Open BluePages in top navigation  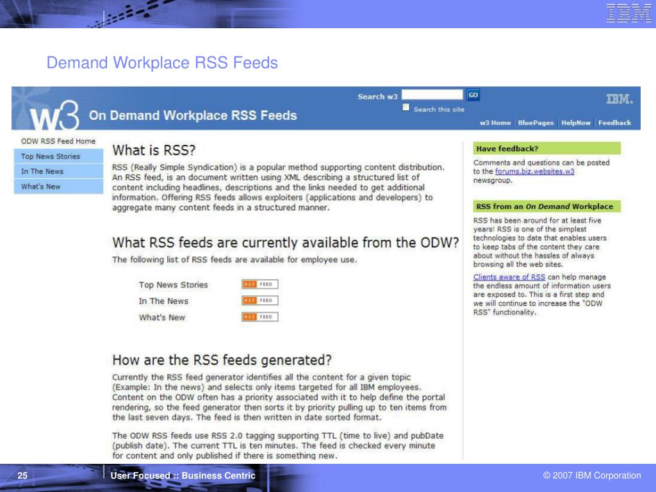click(x=536, y=123)
